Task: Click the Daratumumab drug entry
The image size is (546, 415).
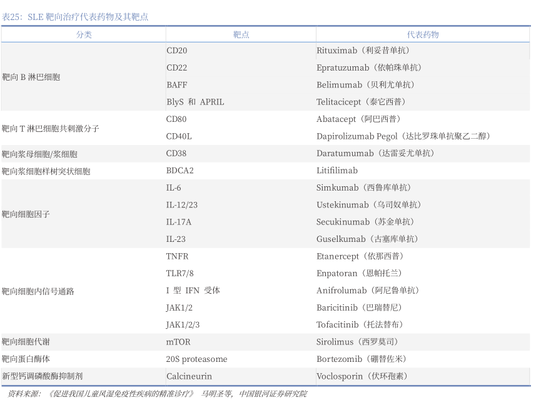Action: tap(375, 153)
